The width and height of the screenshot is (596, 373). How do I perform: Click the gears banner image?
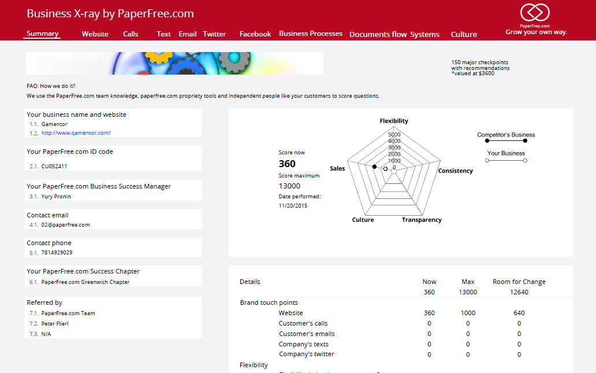[174, 63]
